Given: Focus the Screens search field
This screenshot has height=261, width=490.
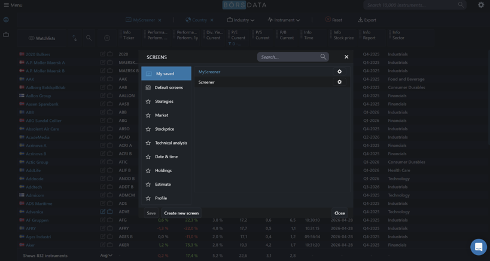Looking at the screenshot, I should pyautogui.click(x=293, y=57).
